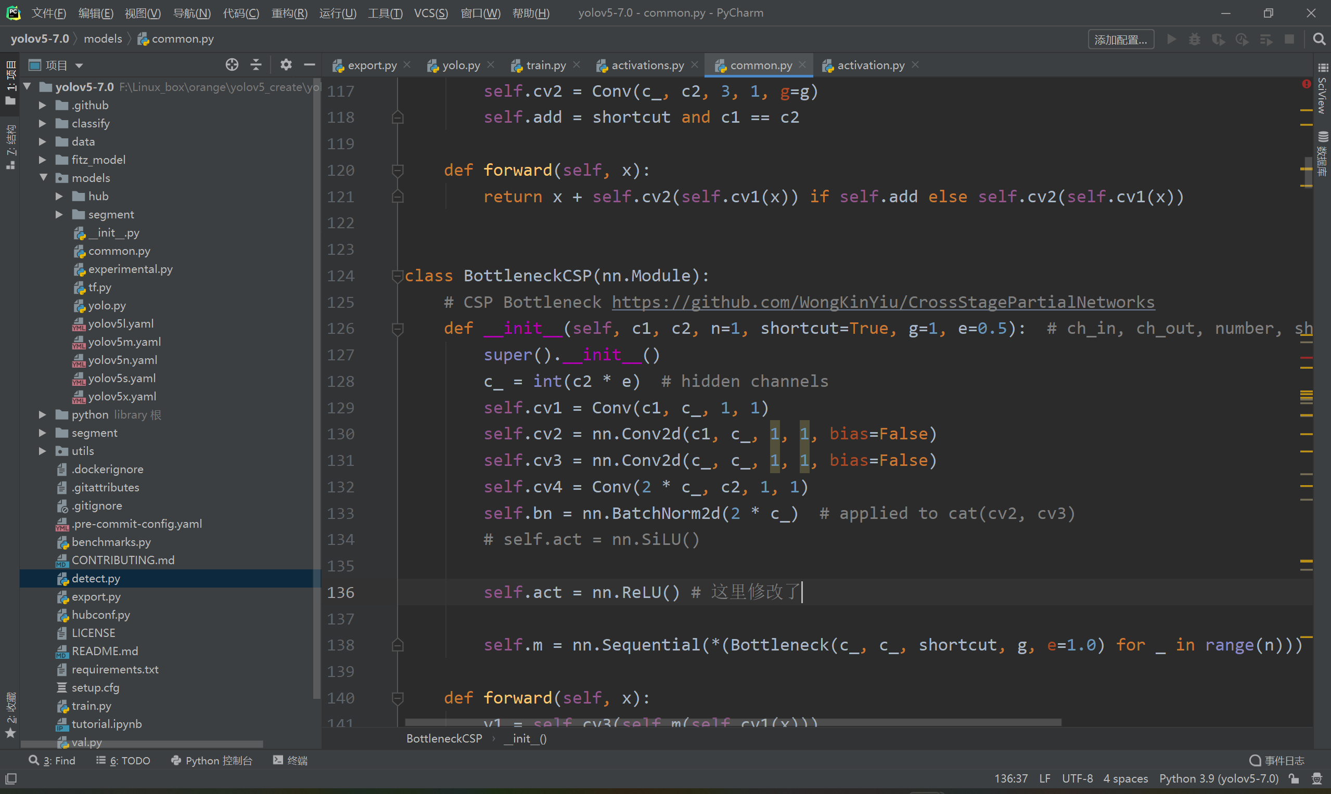This screenshot has height=794, width=1331.
Task: Click the locate current file target icon
Action: pos(232,65)
